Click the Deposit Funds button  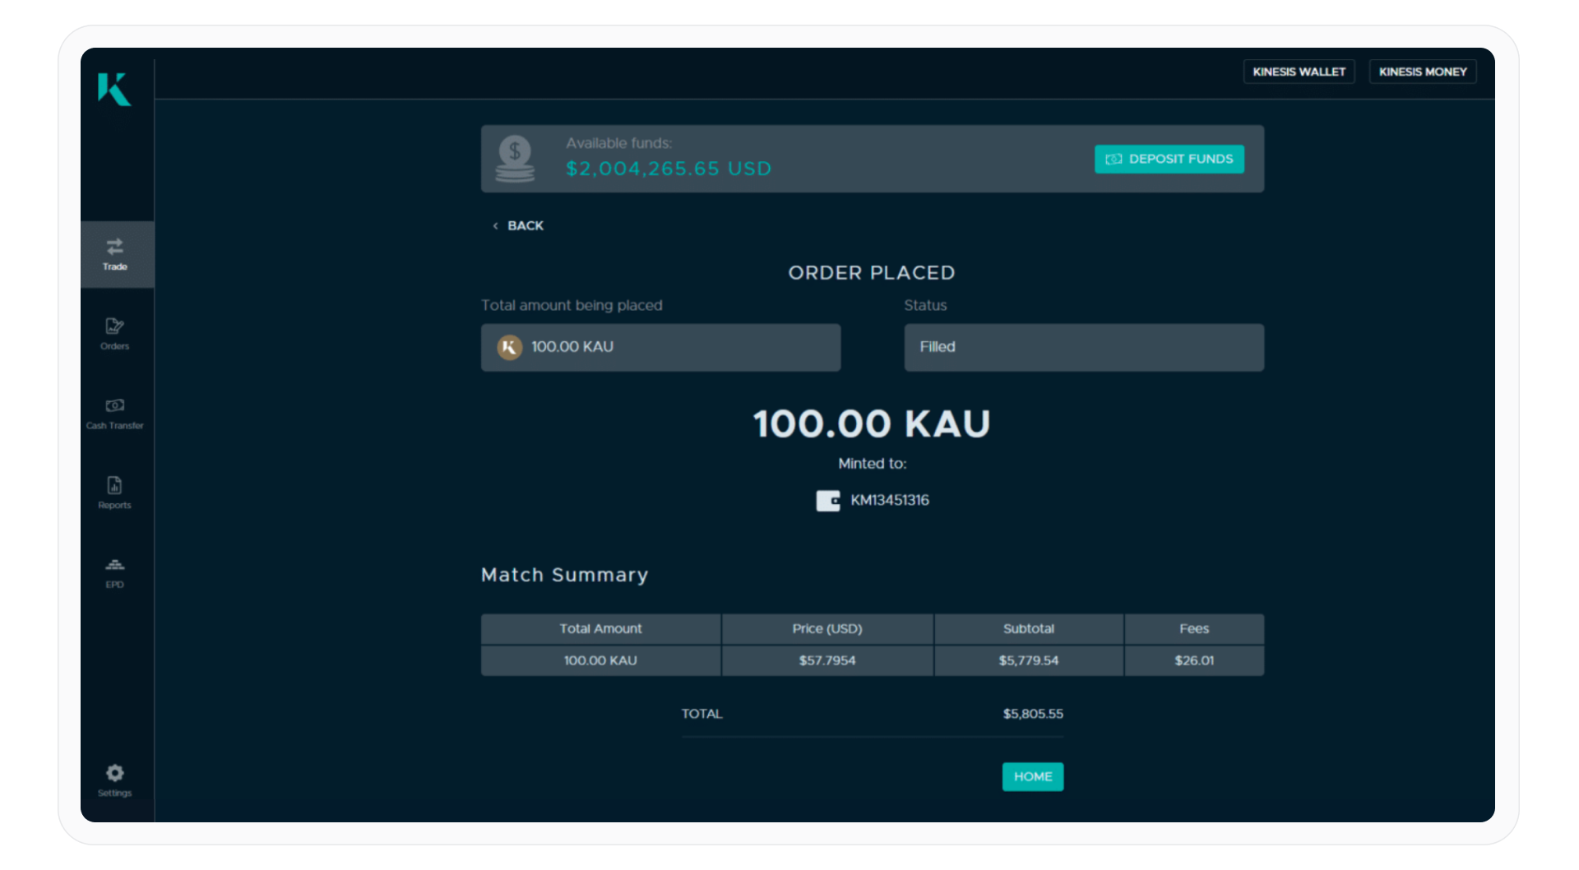click(1169, 159)
